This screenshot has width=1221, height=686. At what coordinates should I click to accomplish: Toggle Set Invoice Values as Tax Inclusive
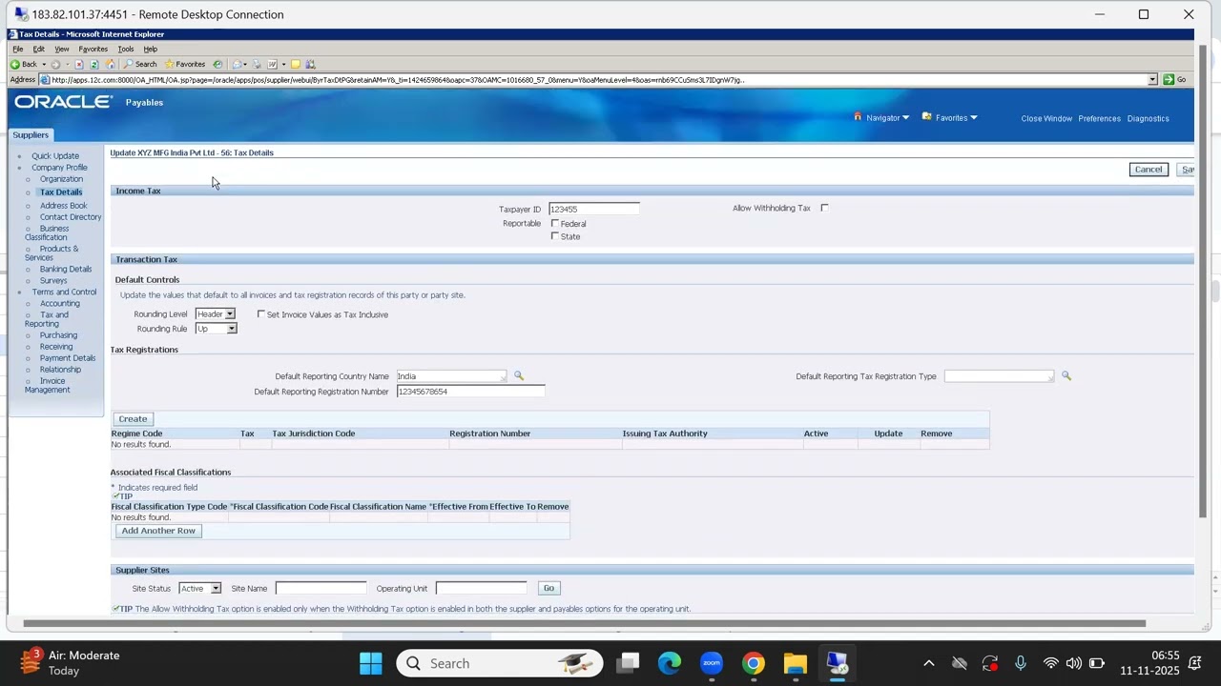click(261, 313)
